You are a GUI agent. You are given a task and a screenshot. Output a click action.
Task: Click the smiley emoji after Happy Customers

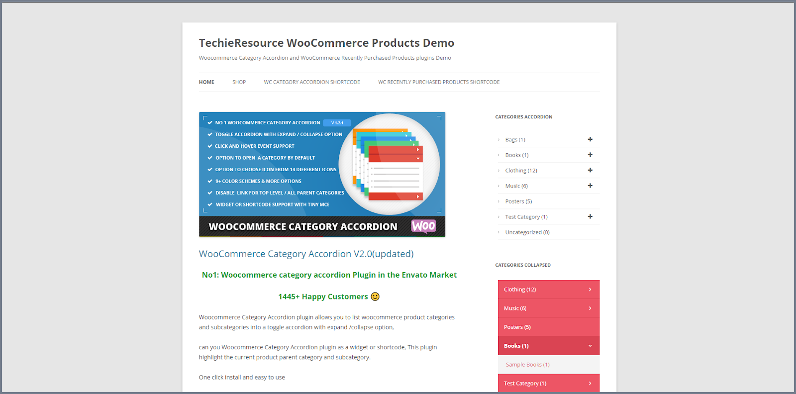(x=375, y=296)
